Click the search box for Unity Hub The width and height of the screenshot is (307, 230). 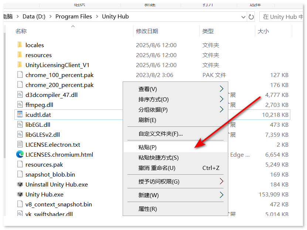point(281,17)
